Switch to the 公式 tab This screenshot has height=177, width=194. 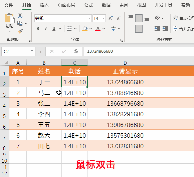[x=88, y=5]
